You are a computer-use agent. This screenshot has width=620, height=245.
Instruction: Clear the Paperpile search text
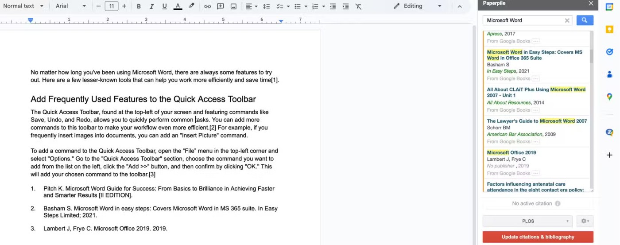[567, 20]
